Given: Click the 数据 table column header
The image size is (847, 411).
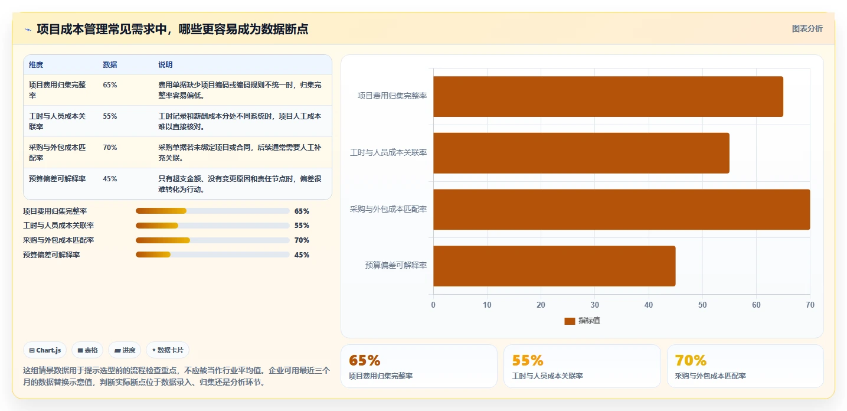Looking at the screenshot, I should pos(110,65).
